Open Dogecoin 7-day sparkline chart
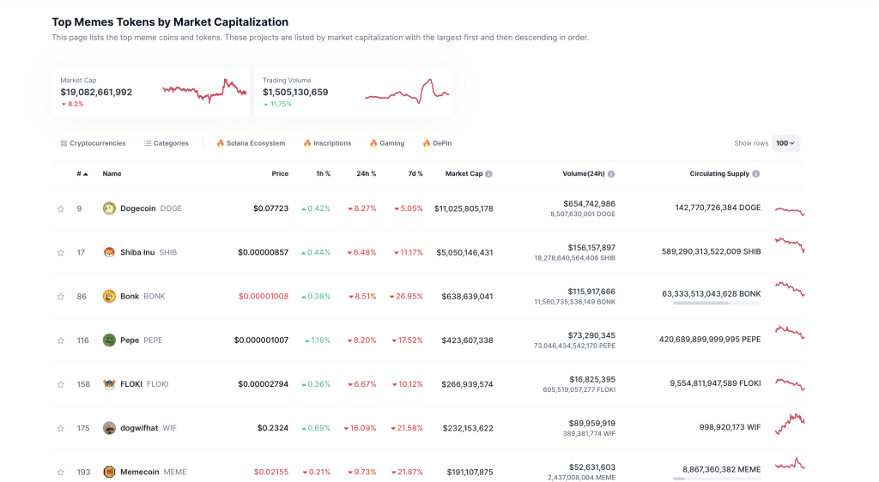This screenshot has height=482, width=879. click(790, 210)
